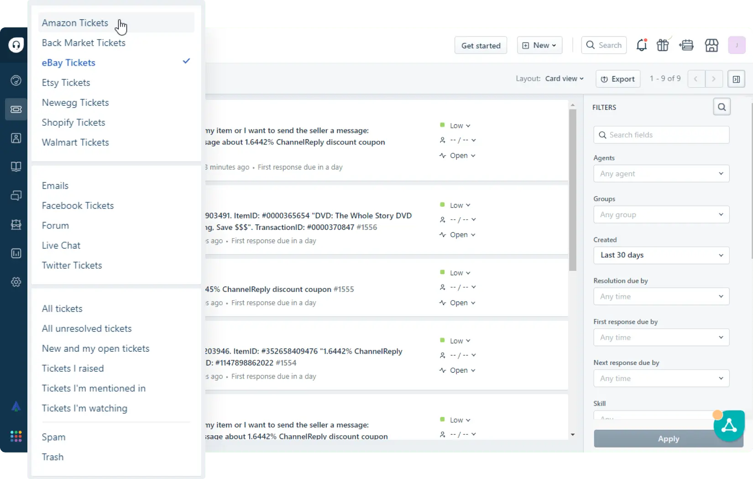Choose All unresolved tickets view
This screenshot has width=753, height=479.
tap(87, 328)
